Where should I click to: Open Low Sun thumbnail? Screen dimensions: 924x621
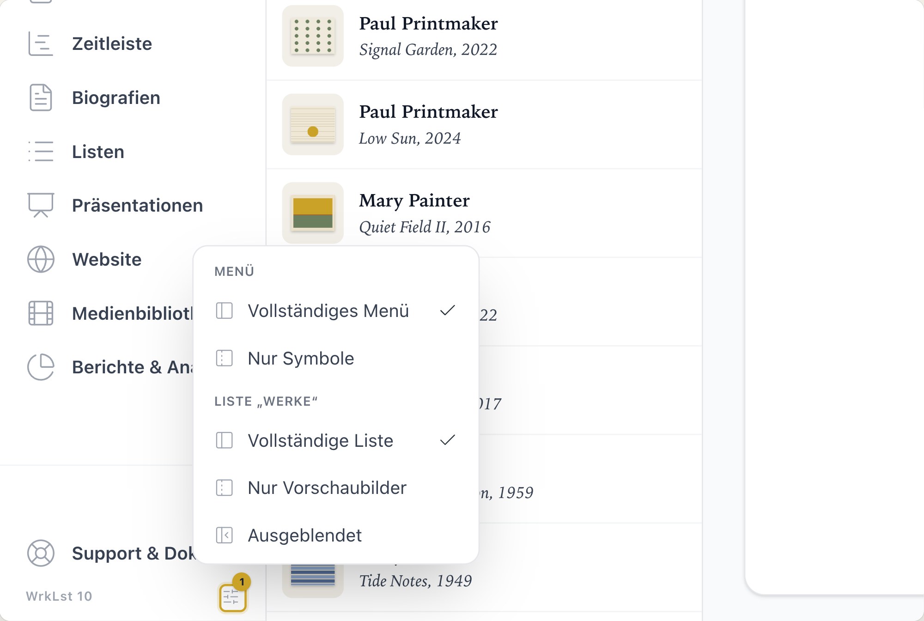point(313,125)
